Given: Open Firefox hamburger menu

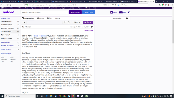Looking at the screenshot, I should point(172,5).
